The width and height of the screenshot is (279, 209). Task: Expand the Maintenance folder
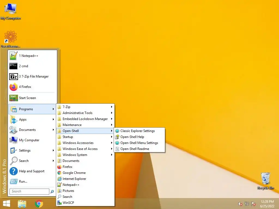point(85,125)
